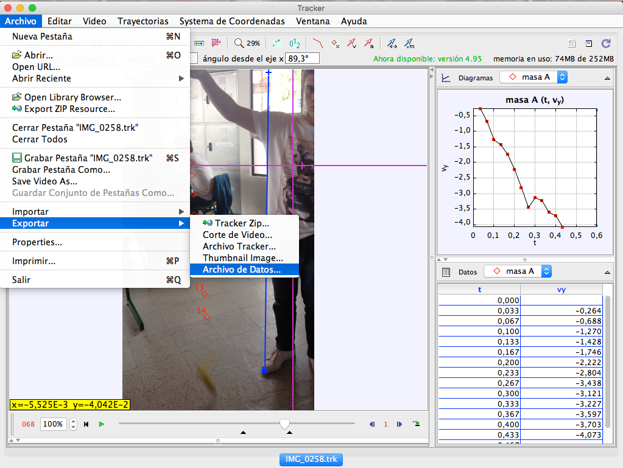Image resolution: width=623 pixels, height=468 pixels.
Task: Click the angle field showing 89,3°
Action: tap(302, 58)
